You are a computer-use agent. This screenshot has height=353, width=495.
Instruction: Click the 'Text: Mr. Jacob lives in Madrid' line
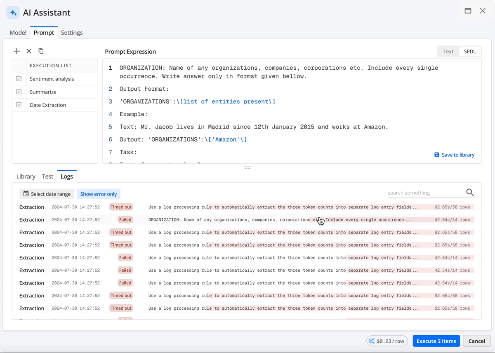coord(254,127)
